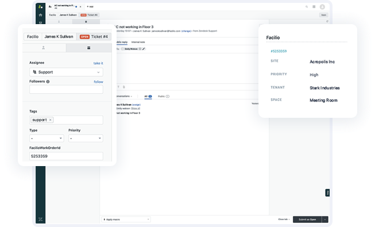Screen dimensions: 375x227
Task: Open the Type dropdown
Action: click(47, 138)
